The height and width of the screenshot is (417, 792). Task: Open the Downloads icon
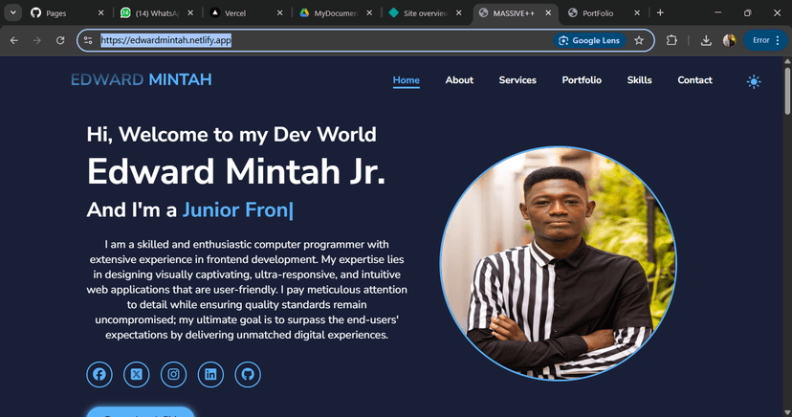706,40
